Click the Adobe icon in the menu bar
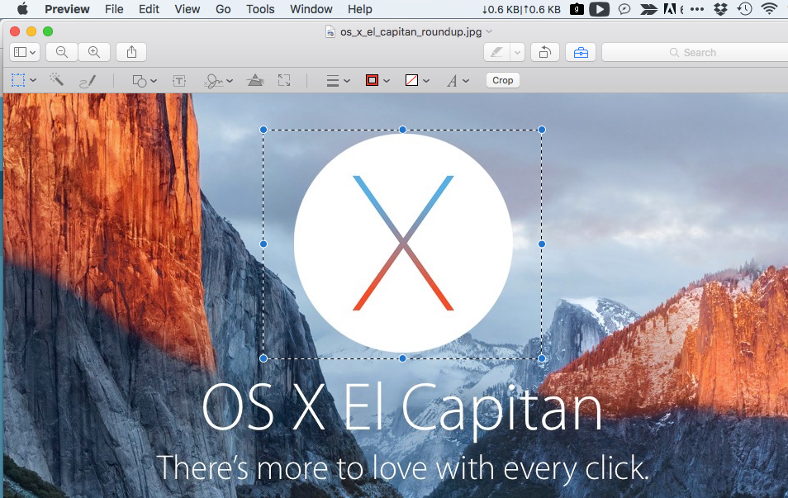 (x=671, y=9)
